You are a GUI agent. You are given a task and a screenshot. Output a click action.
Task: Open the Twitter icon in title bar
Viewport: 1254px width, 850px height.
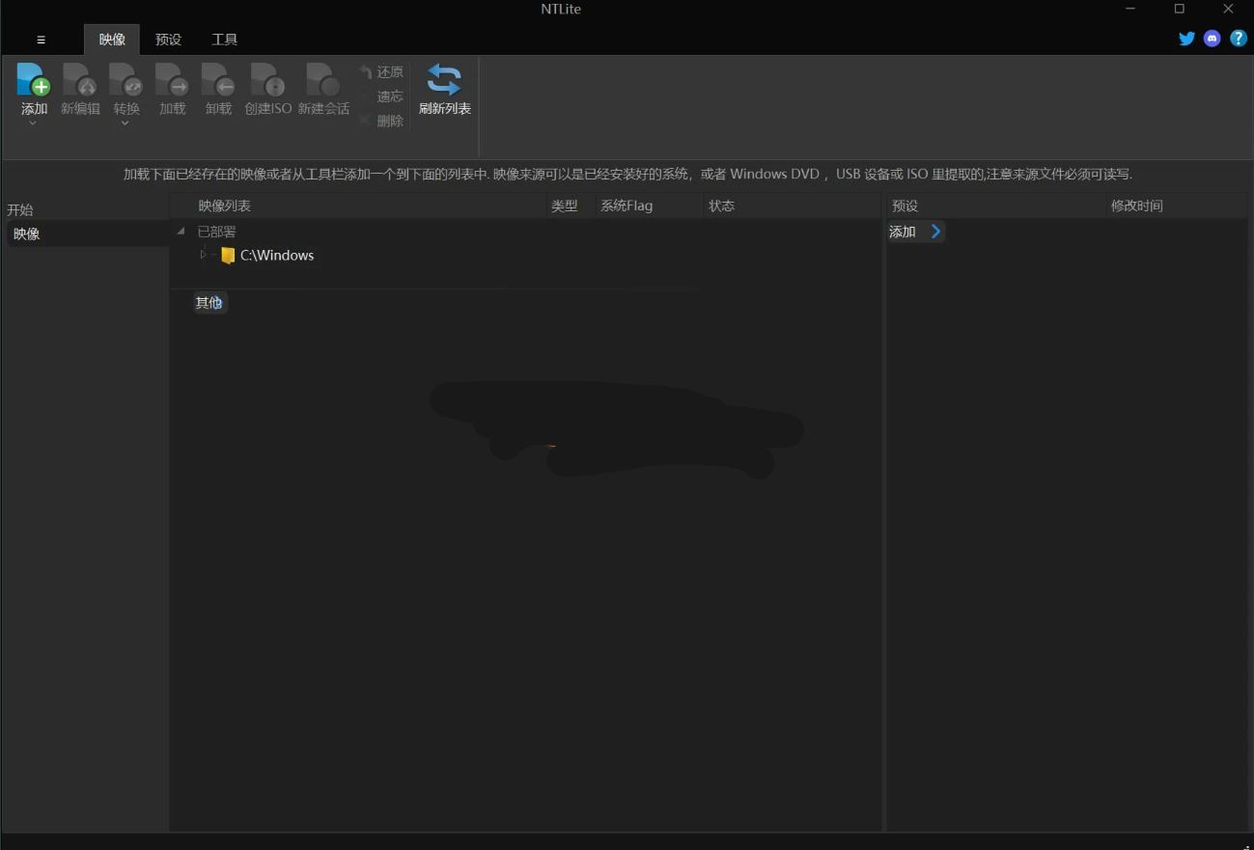[1186, 39]
